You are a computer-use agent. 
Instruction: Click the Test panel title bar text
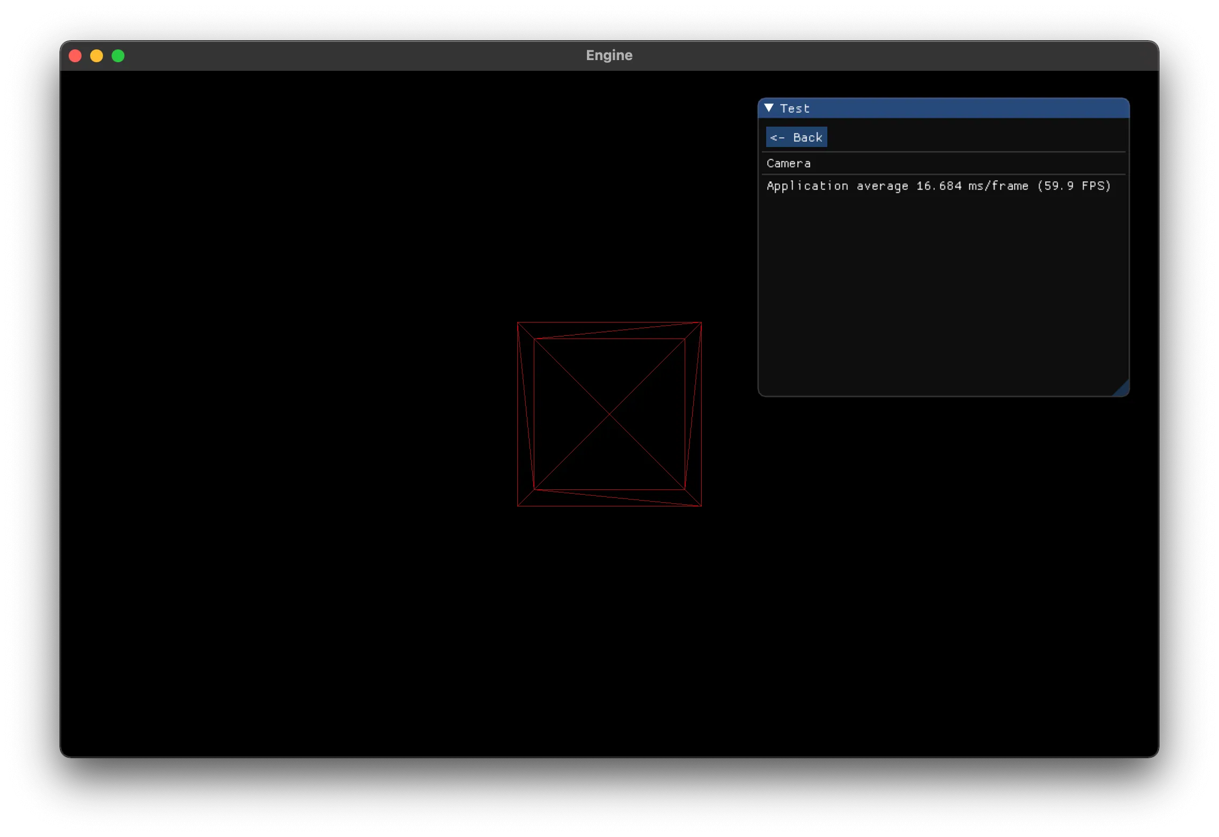pyautogui.click(x=795, y=108)
